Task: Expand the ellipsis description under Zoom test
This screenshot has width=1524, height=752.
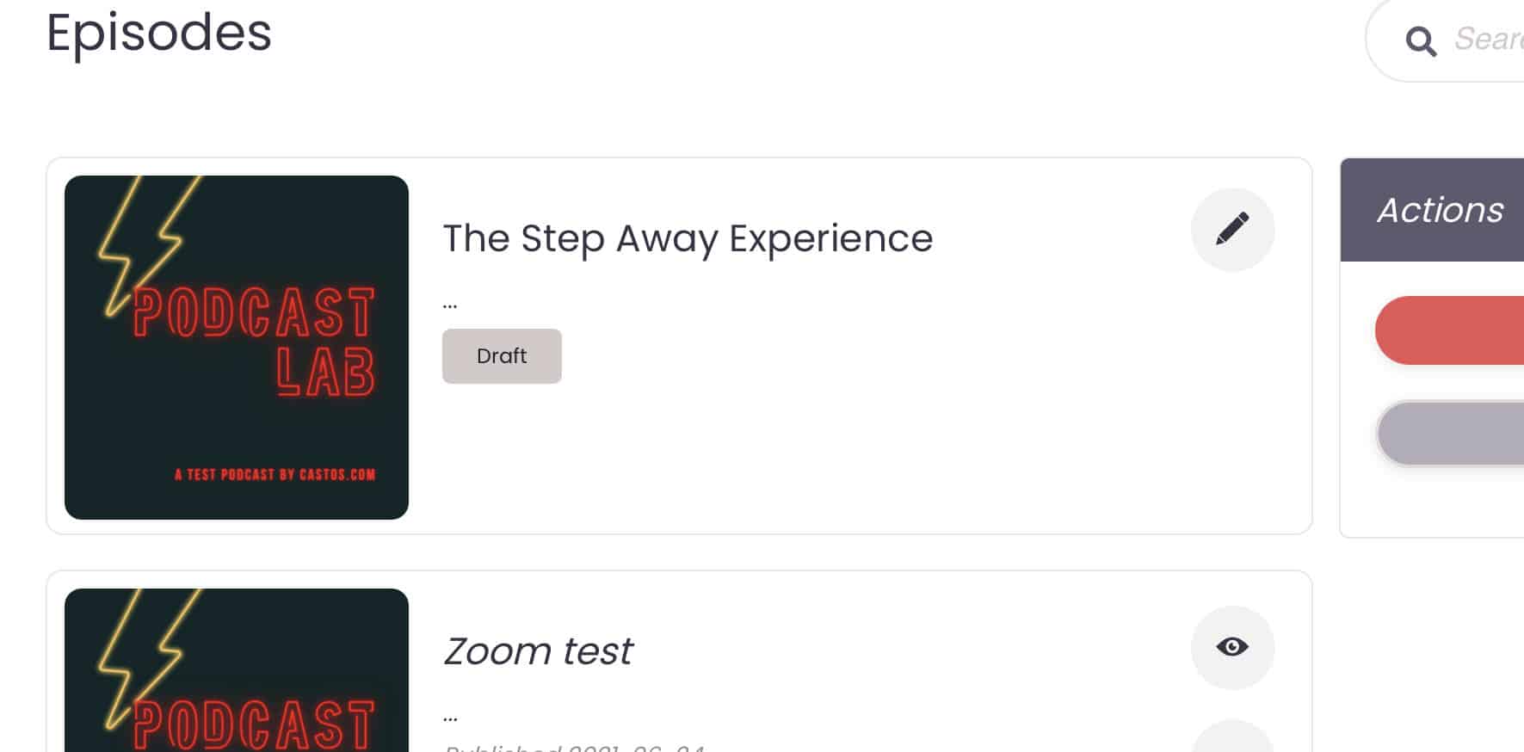Action: click(450, 718)
